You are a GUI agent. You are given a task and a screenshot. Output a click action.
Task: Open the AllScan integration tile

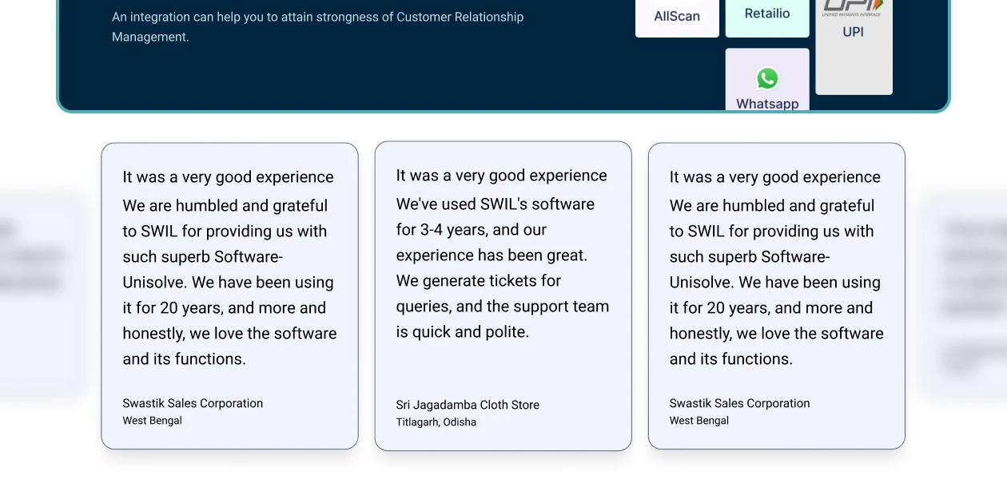click(677, 16)
